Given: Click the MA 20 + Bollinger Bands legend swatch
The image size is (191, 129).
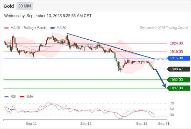Looking at the screenshot, I should click(x=6, y=28).
